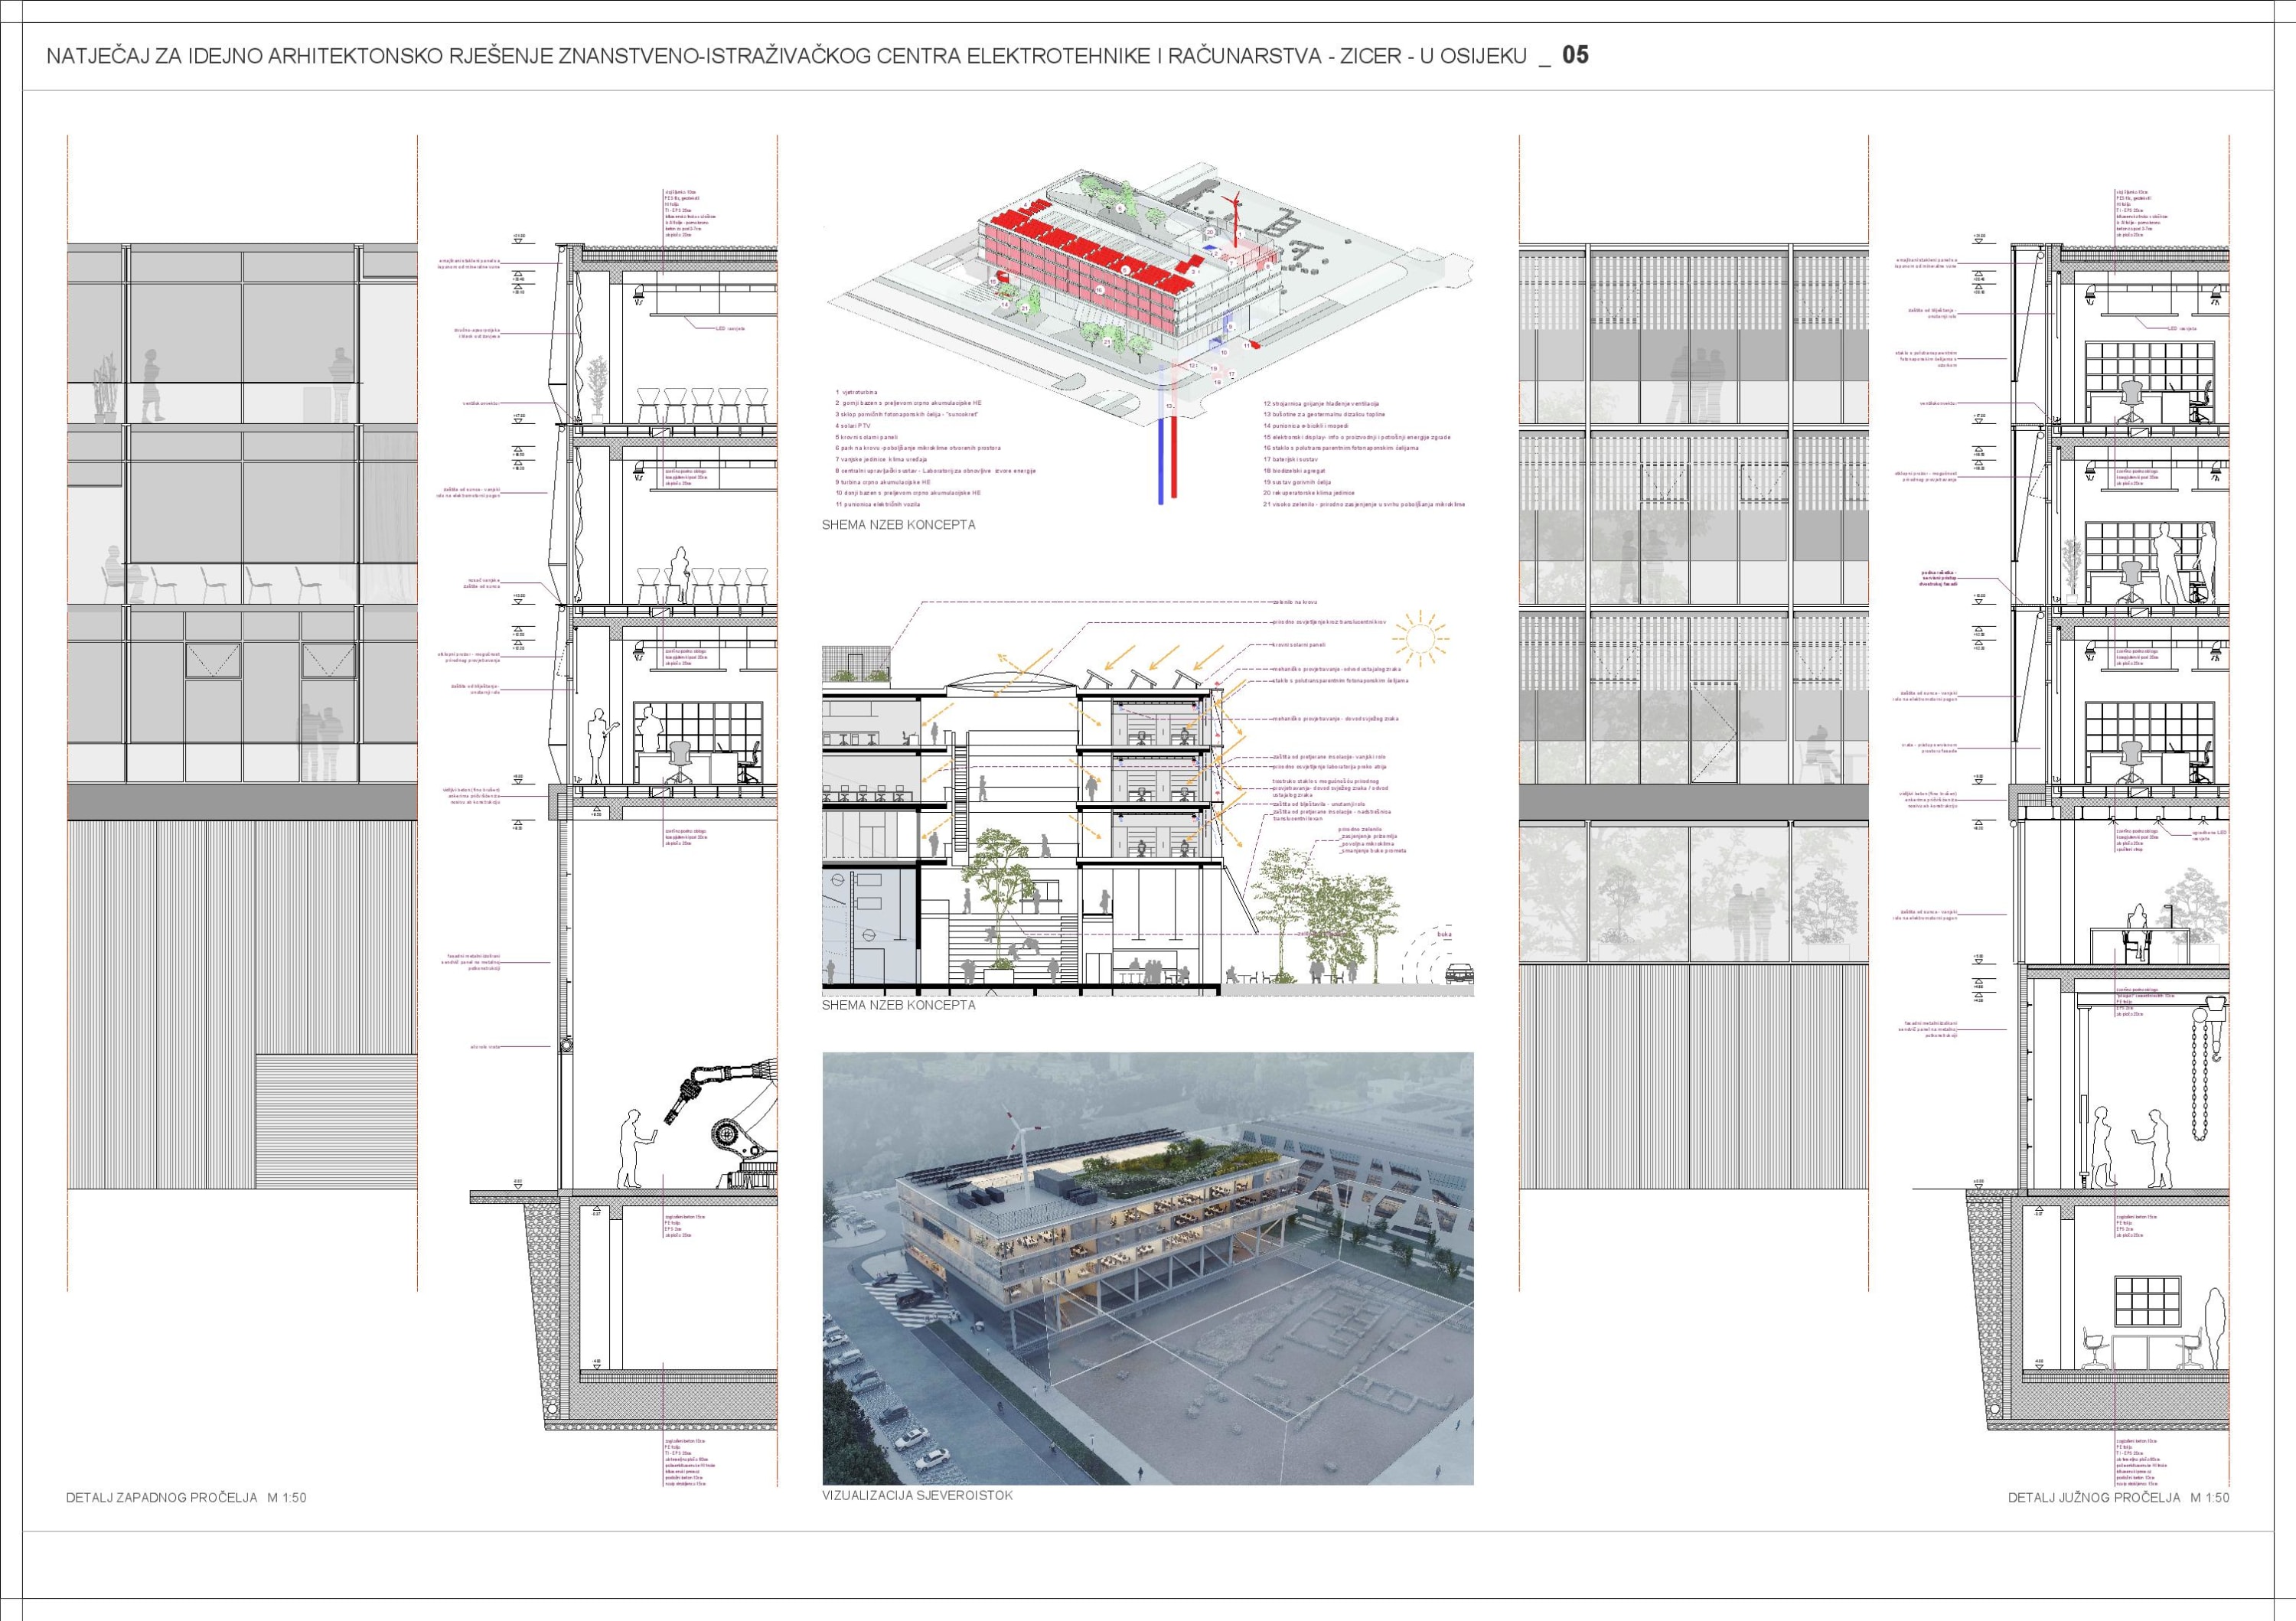
Task: Click the 'DETALJ ZAPADNOG PROČELJA M 1:50' caption
Action: coord(186,1497)
